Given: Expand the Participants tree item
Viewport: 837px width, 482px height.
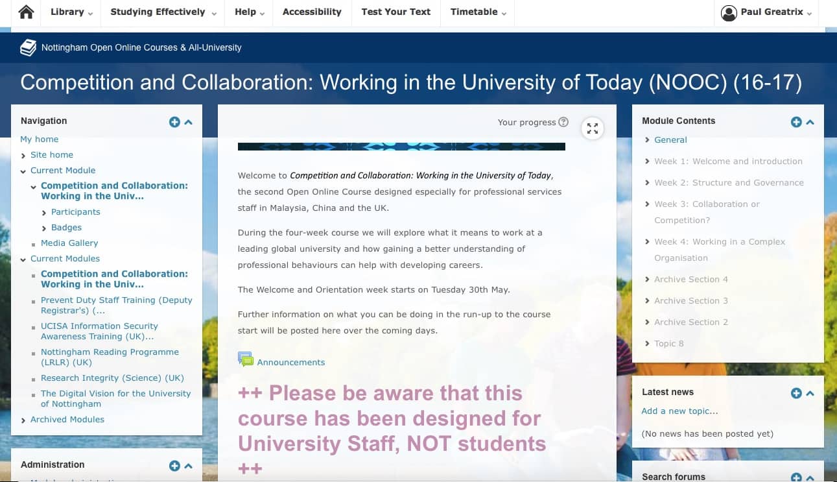Looking at the screenshot, I should pos(44,212).
